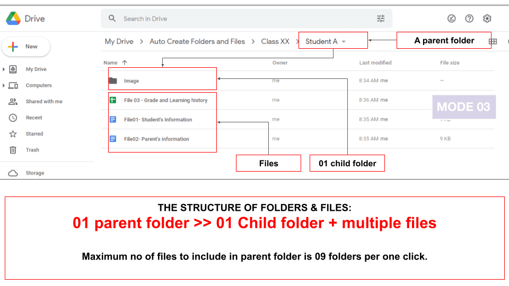Expand the My Drive tree arrow
This screenshot has width=509, height=286.
(x=4, y=69)
